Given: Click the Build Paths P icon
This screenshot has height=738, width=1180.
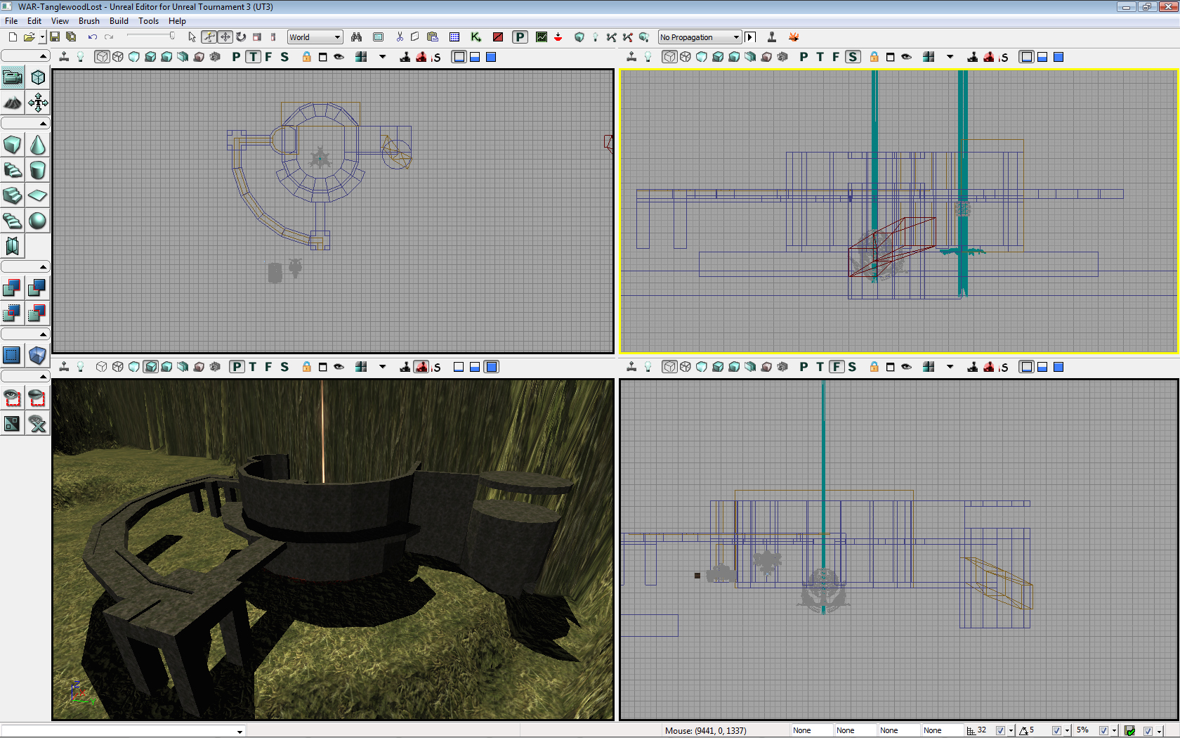Looking at the screenshot, I should point(520,37).
